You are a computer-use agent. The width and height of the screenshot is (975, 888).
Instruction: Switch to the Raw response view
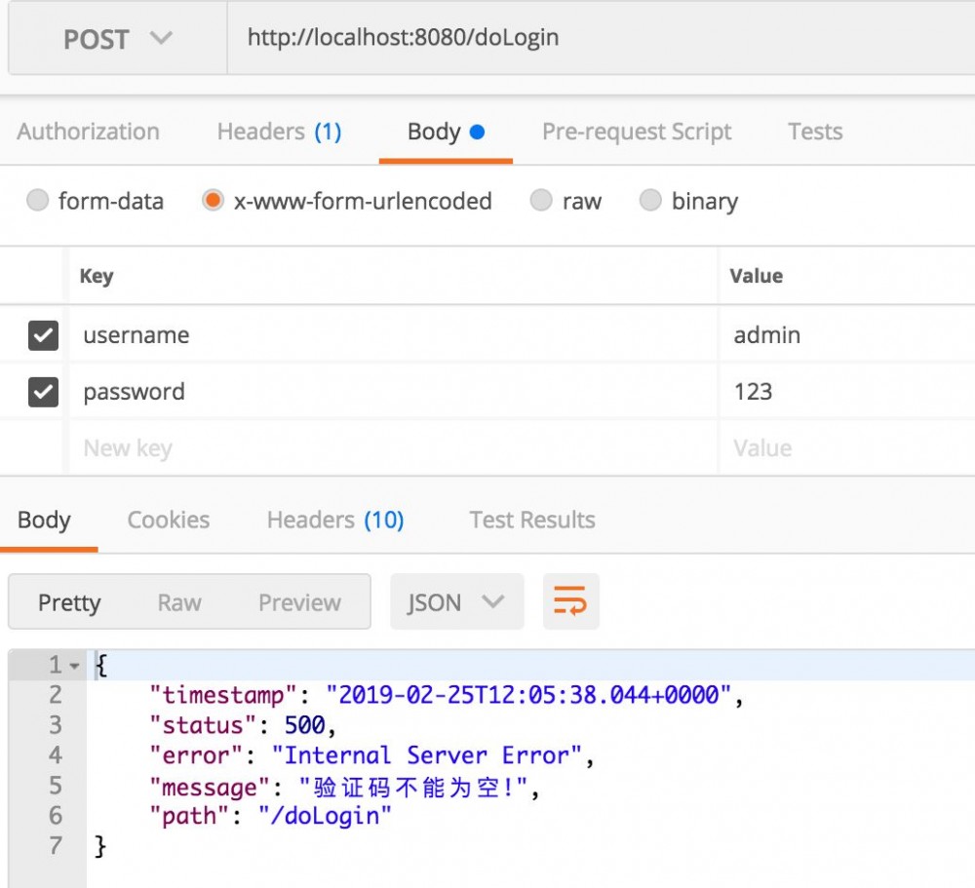click(178, 601)
